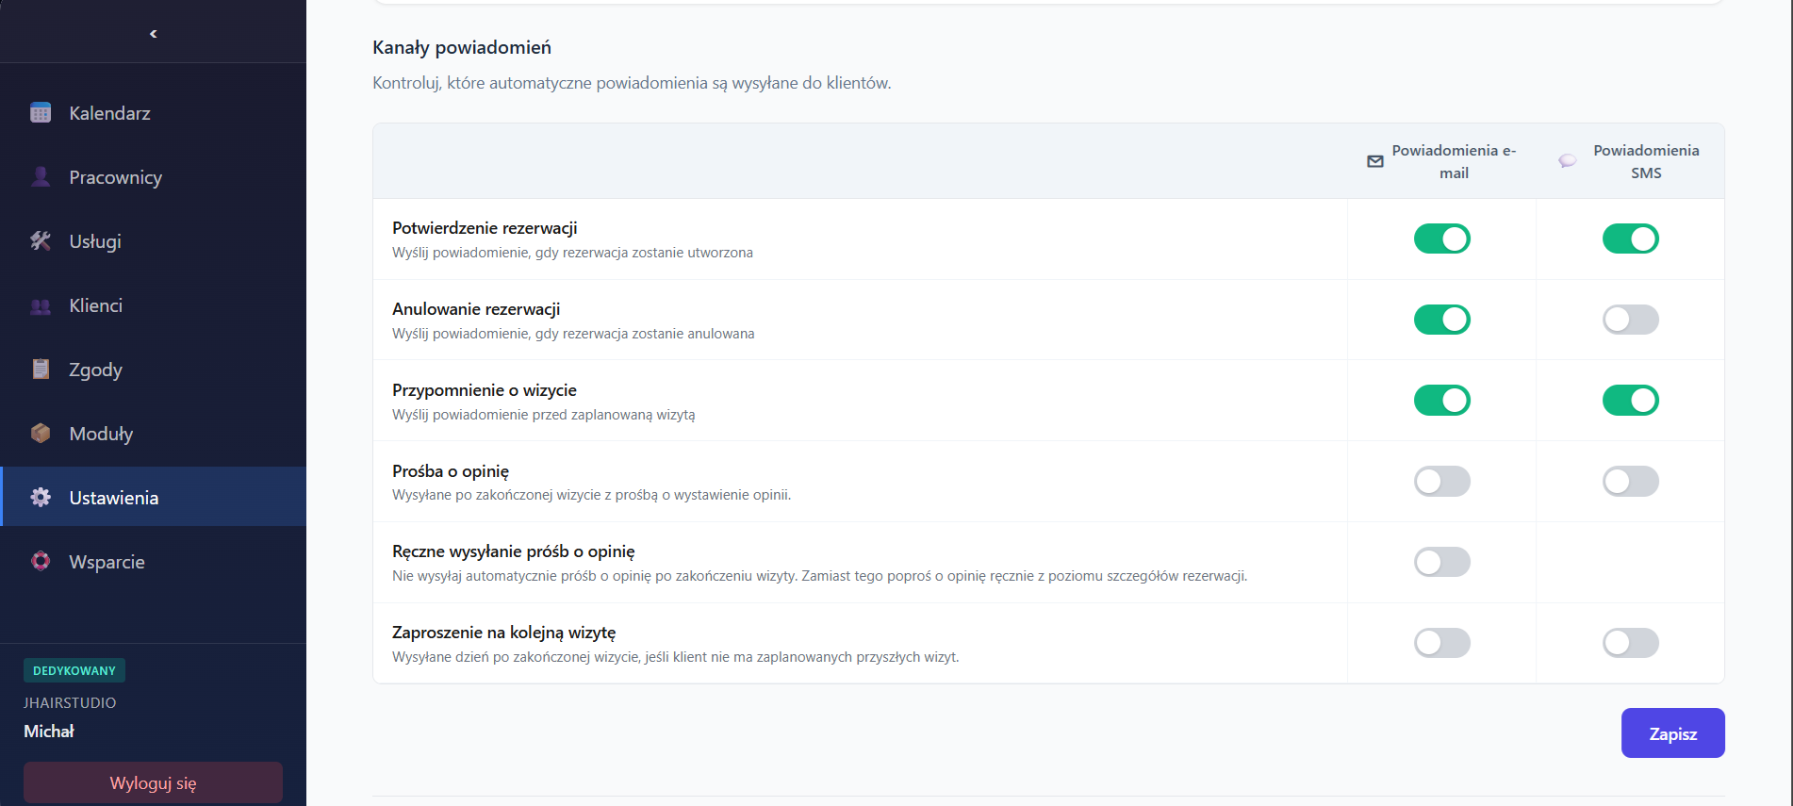Collapse the sidebar with the chevron arrow
This screenshot has height=806, width=1793.
tap(153, 34)
